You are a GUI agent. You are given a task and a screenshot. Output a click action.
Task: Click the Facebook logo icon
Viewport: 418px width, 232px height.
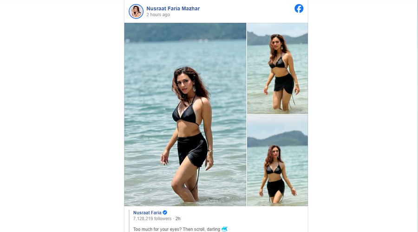pyautogui.click(x=299, y=8)
